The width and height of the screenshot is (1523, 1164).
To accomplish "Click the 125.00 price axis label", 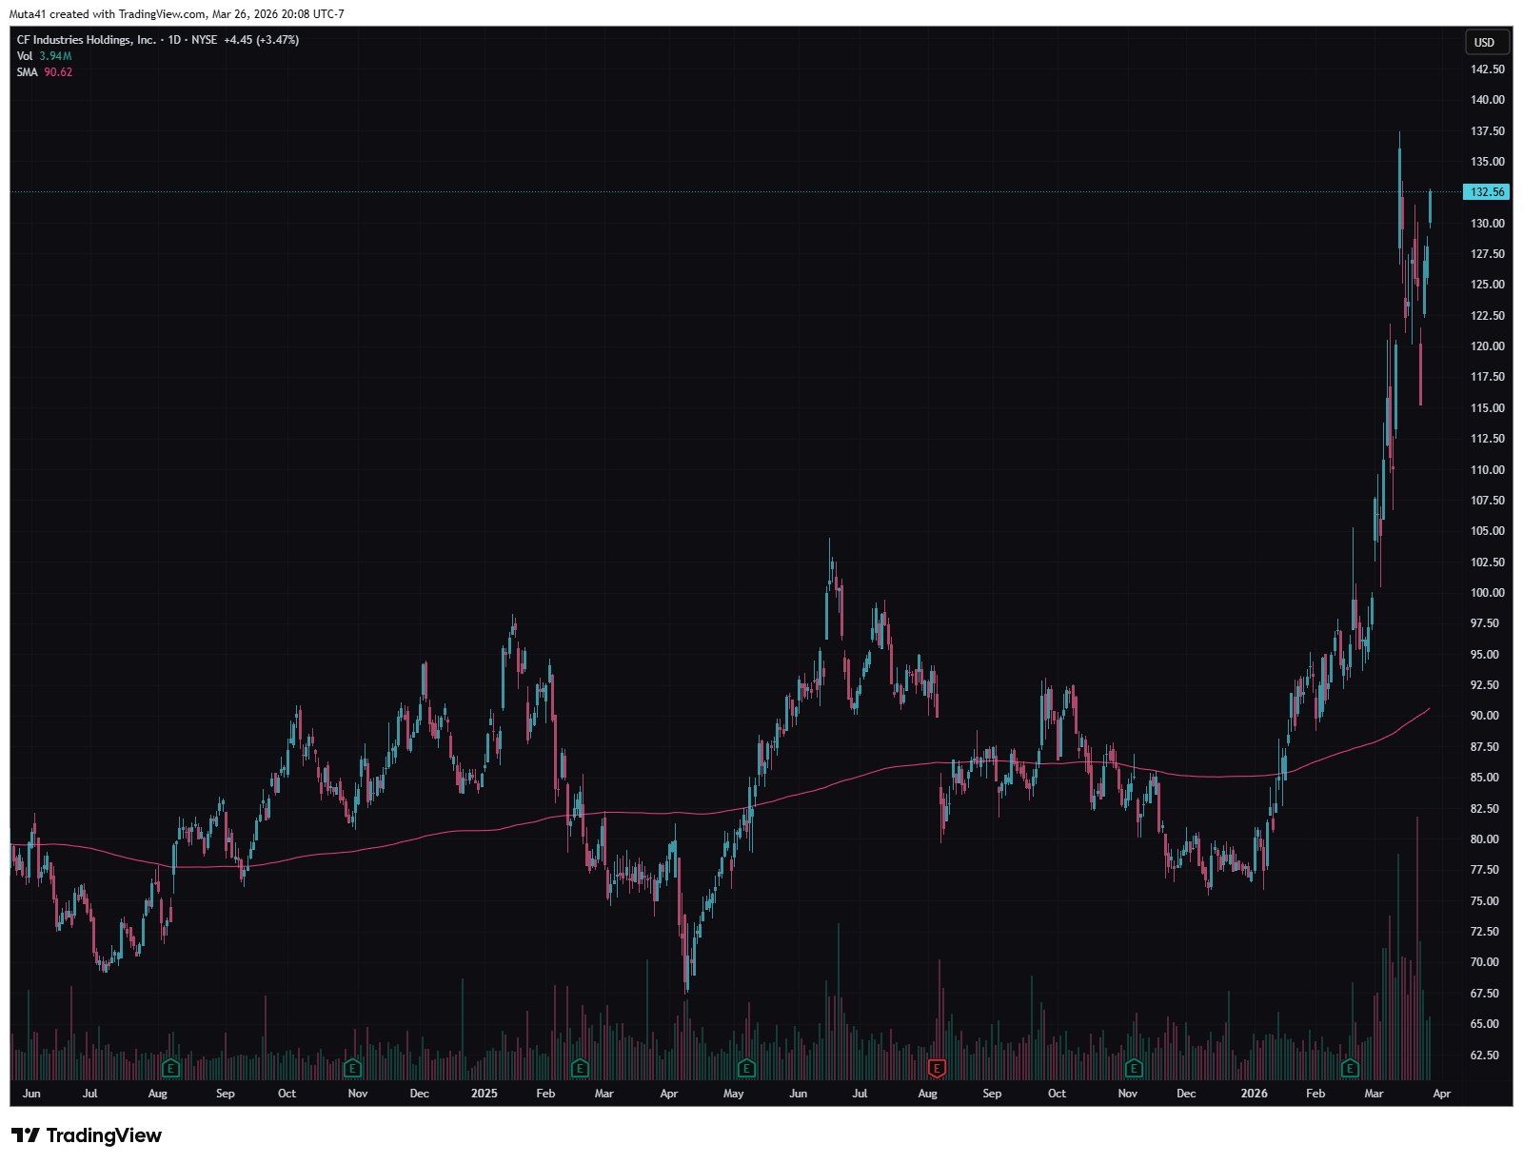I will click(x=1488, y=285).
